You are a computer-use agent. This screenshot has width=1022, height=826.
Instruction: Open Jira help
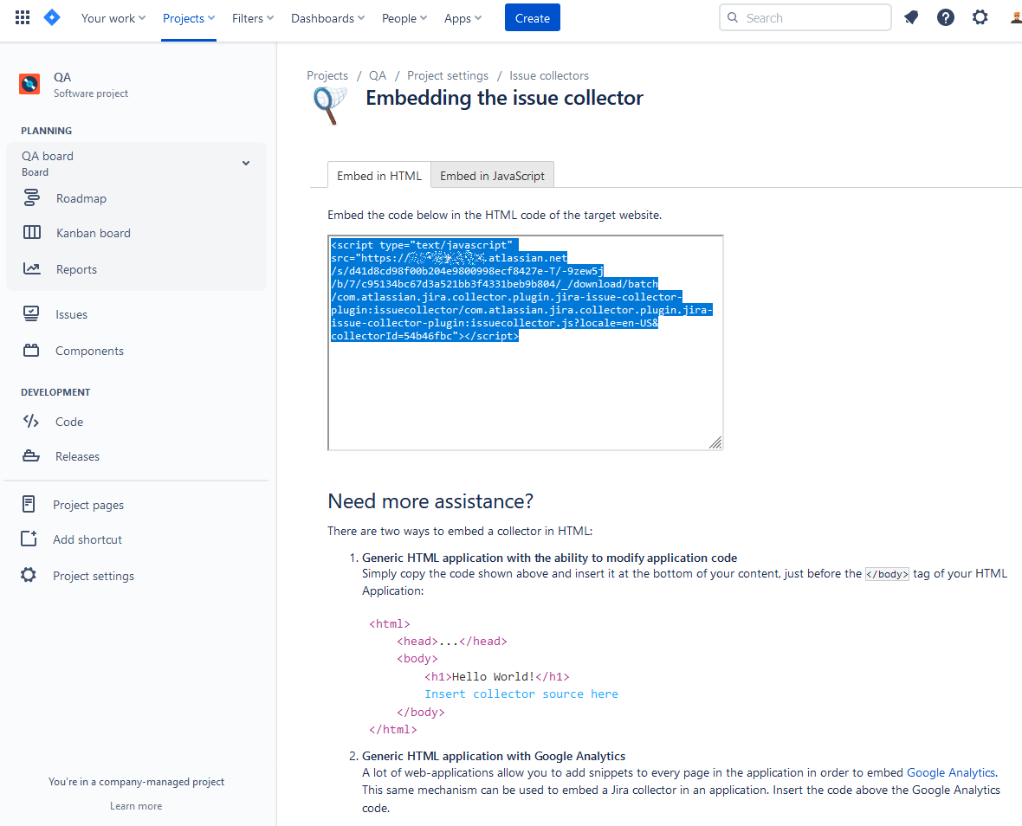(x=945, y=16)
